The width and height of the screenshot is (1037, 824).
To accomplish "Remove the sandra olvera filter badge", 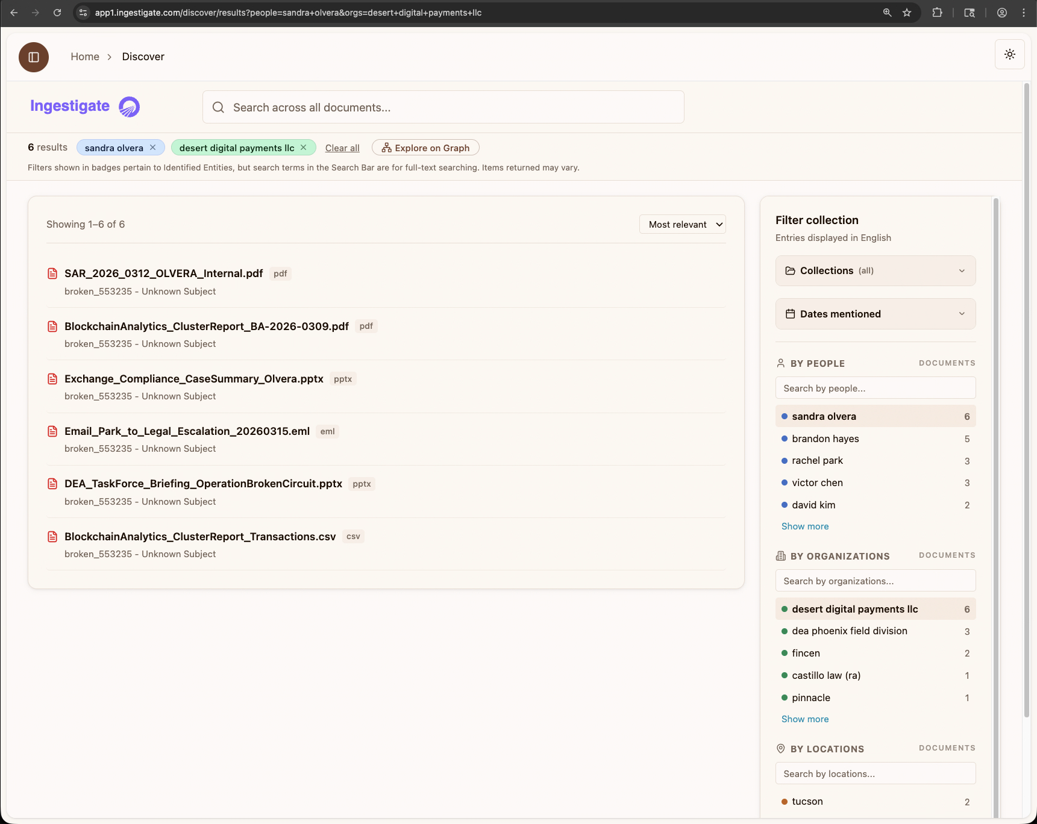I will click(x=153, y=148).
